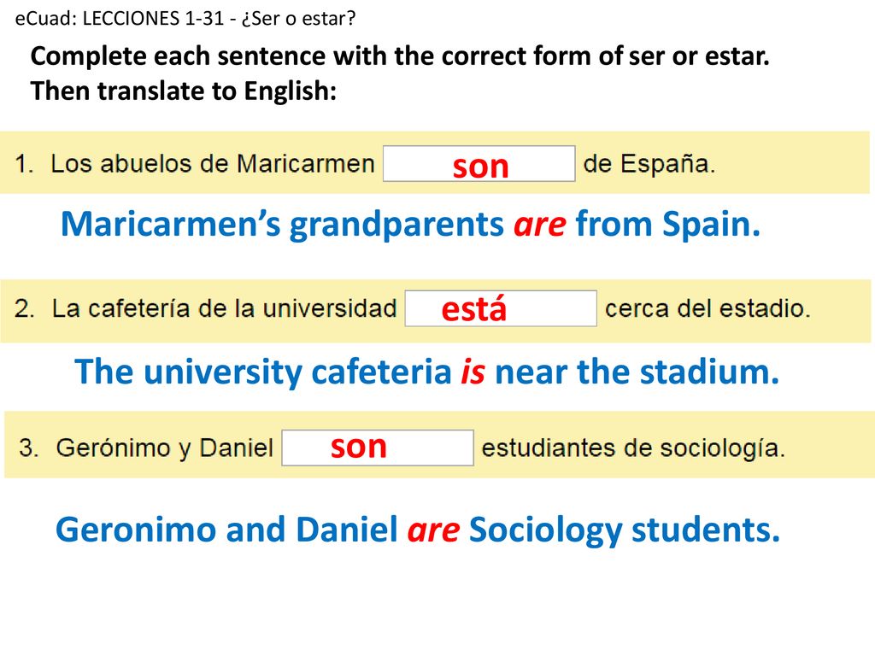Click the number '3.' of the third sentence
Image resolution: width=875 pixels, height=656 pixels.
[29, 448]
